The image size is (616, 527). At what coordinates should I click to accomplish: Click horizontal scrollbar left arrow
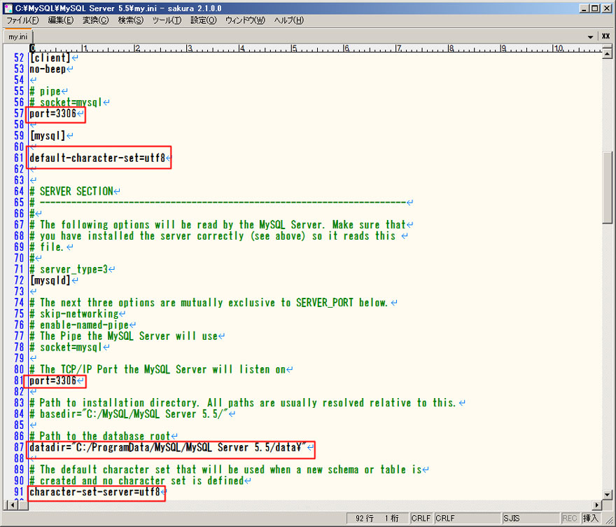[x=12, y=505]
